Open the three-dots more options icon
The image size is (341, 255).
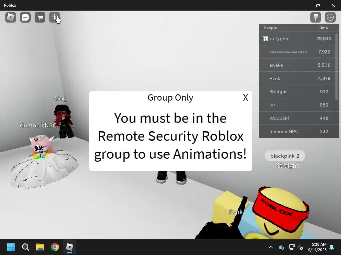tap(330, 17)
